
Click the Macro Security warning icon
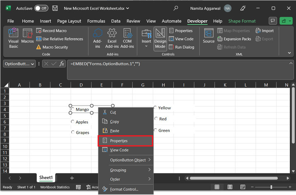39,47
